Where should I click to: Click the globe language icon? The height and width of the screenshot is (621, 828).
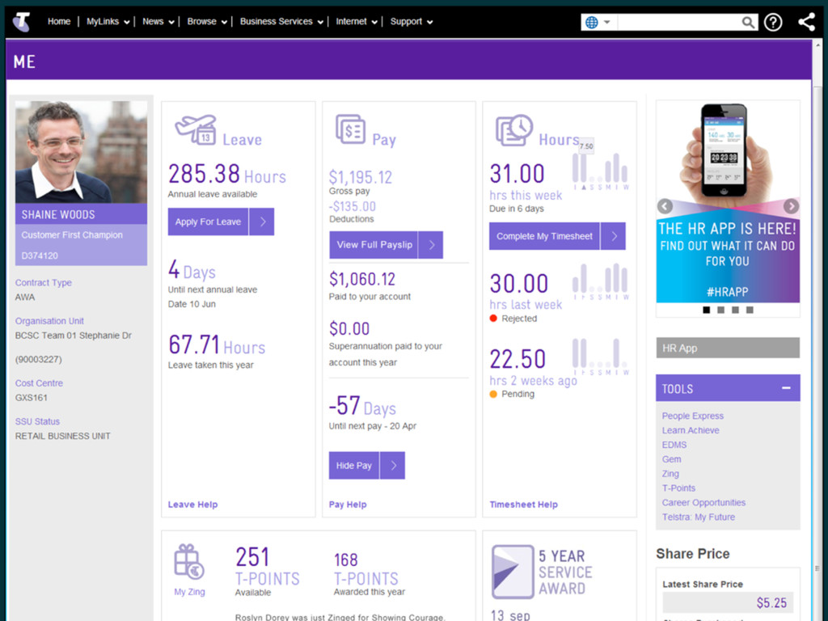point(591,22)
